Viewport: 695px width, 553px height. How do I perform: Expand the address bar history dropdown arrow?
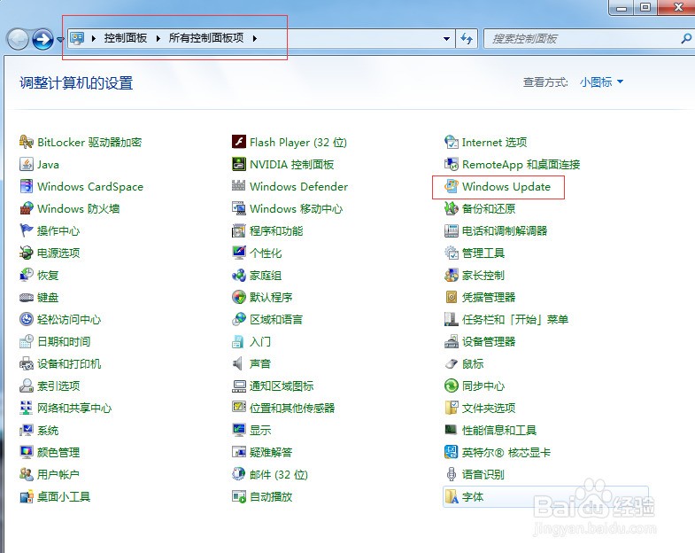click(447, 39)
